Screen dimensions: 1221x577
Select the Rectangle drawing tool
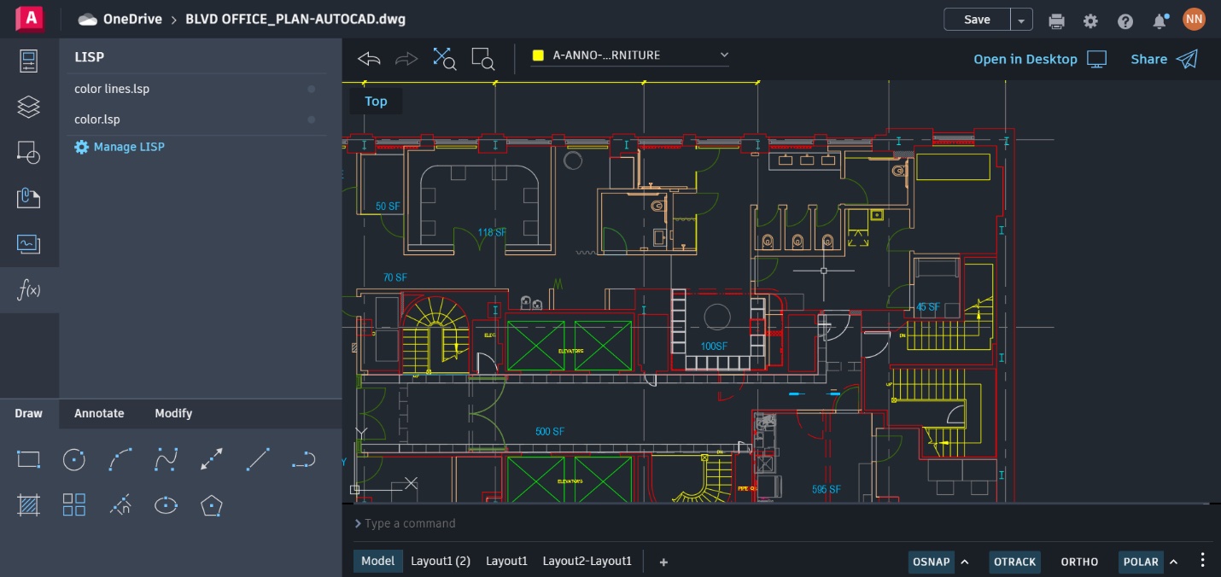[x=28, y=459]
